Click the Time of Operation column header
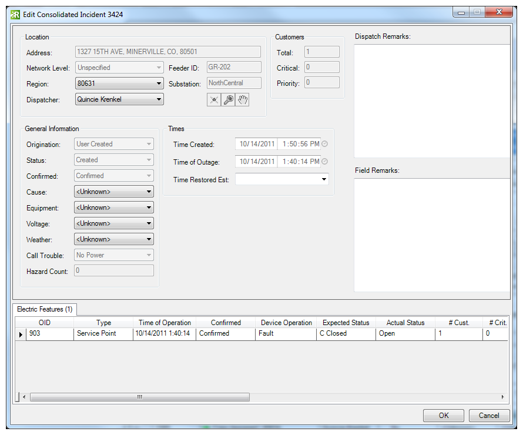The width and height of the screenshot is (523, 435). point(165,323)
